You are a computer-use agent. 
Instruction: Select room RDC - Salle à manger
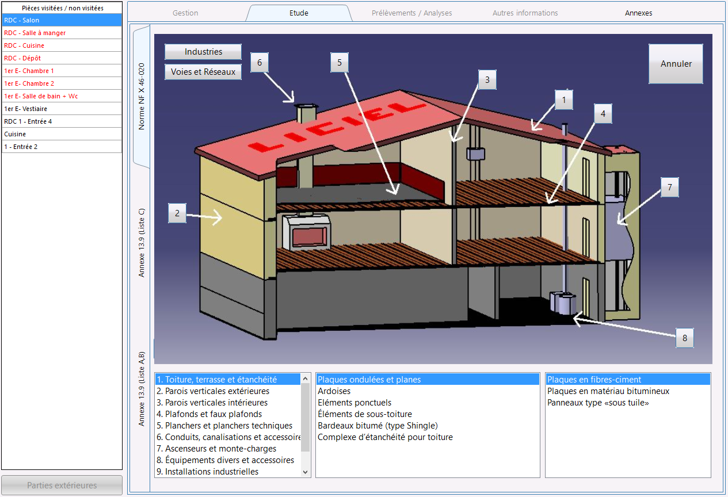click(x=62, y=33)
